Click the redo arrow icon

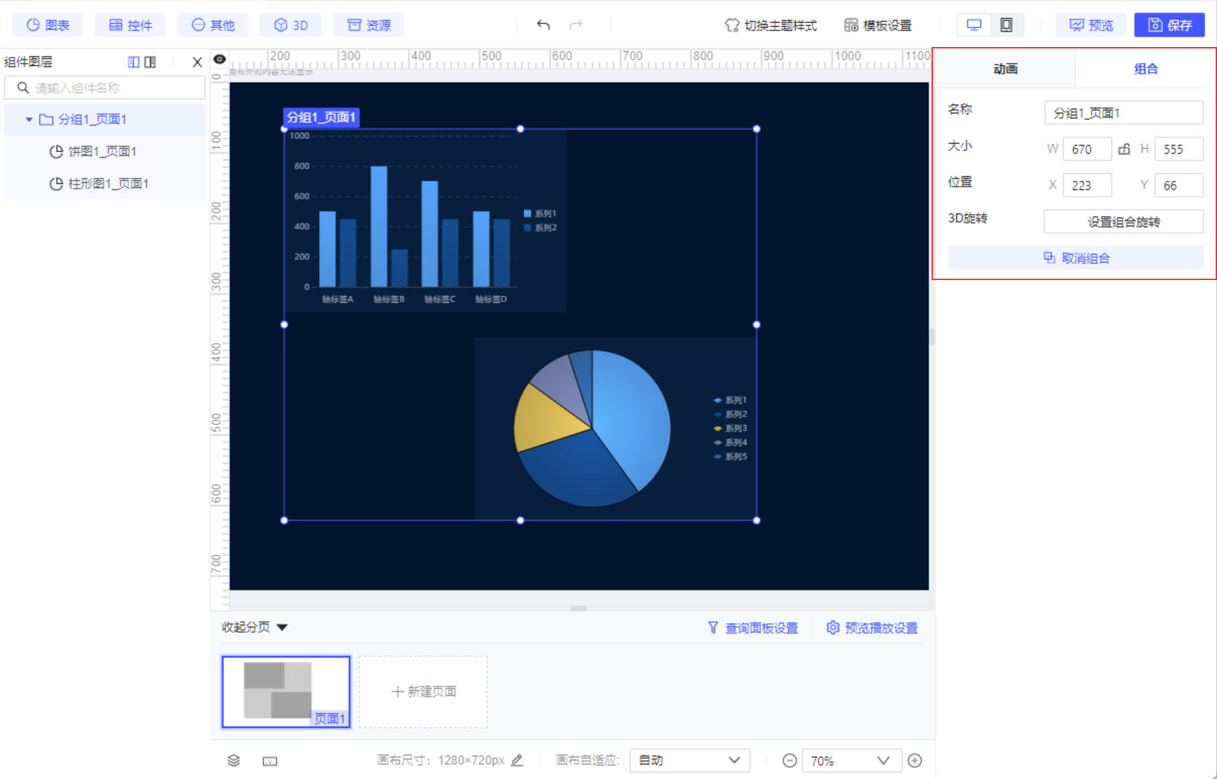click(576, 25)
